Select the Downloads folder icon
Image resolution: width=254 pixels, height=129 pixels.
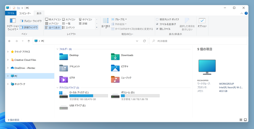(x=115, y=57)
